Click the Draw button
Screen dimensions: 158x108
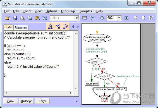(11, 101)
